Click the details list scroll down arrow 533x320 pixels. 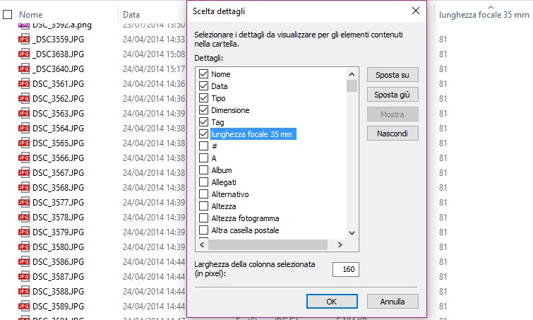pyautogui.click(x=351, y=232)
